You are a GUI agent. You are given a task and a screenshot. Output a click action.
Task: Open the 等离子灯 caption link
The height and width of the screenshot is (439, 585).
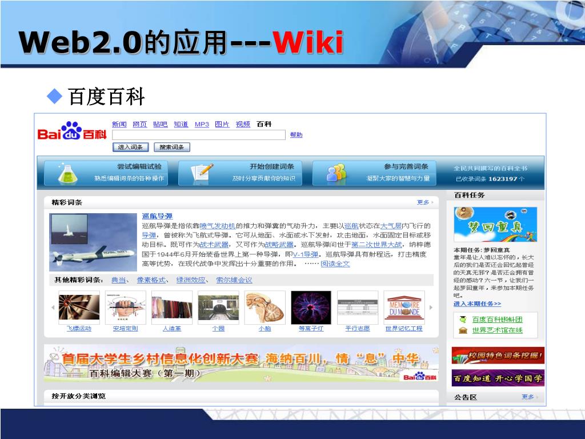(x=311, y=329)
